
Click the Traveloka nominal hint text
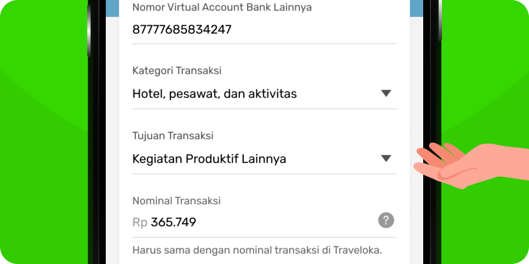click(257, 250)
